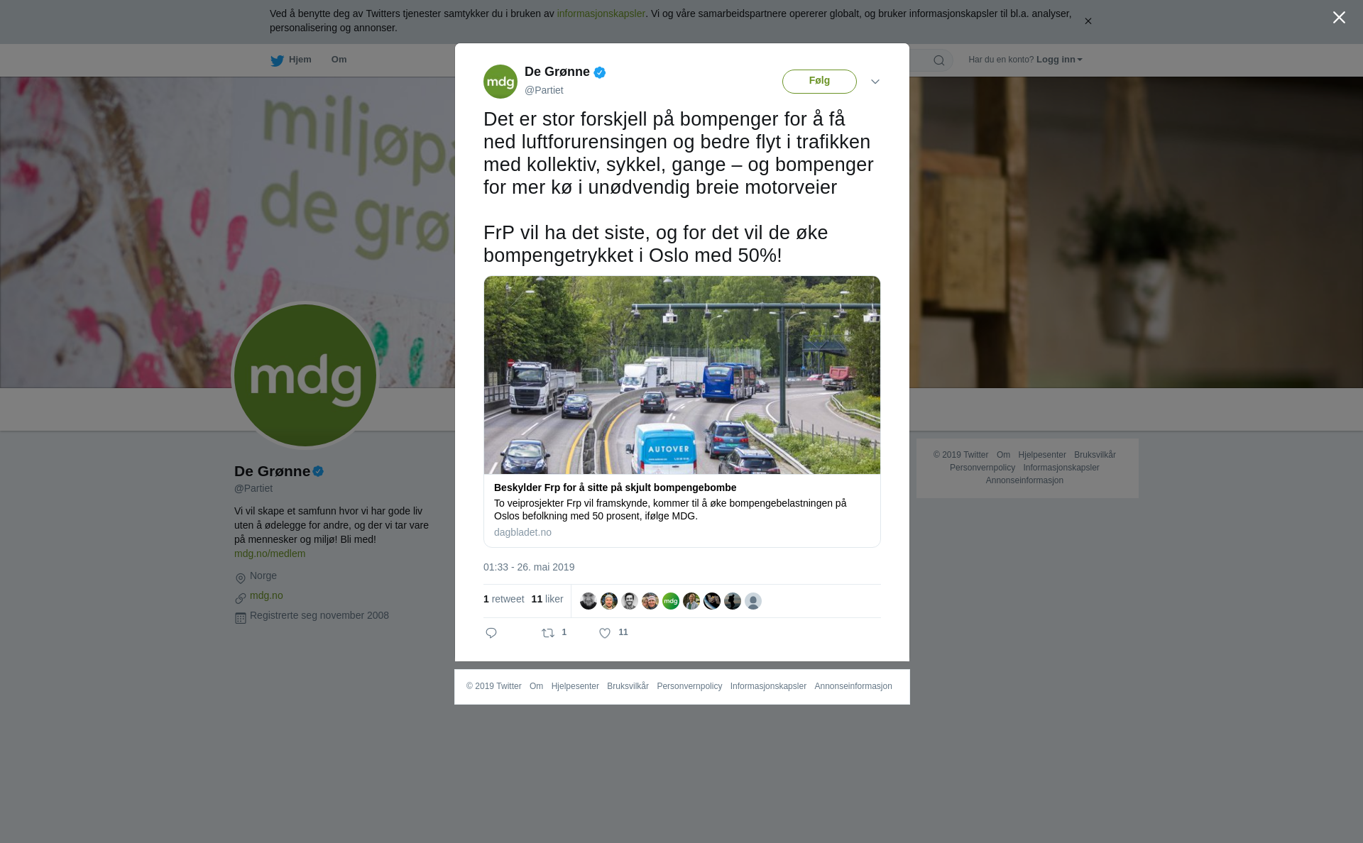Close the tweet overlay with the X icon
This screenshot has height=843, width=1363.
tap(1339, 18)
